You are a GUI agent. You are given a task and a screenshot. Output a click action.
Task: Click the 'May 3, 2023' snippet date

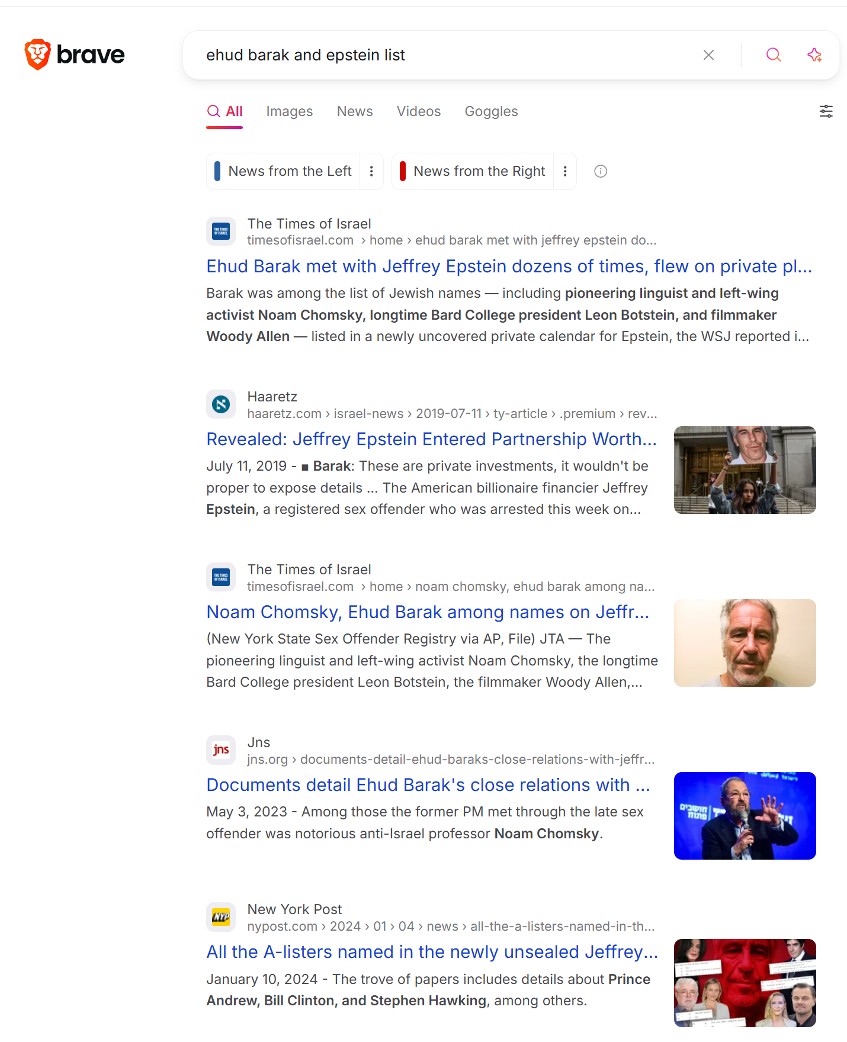point(246,812)
